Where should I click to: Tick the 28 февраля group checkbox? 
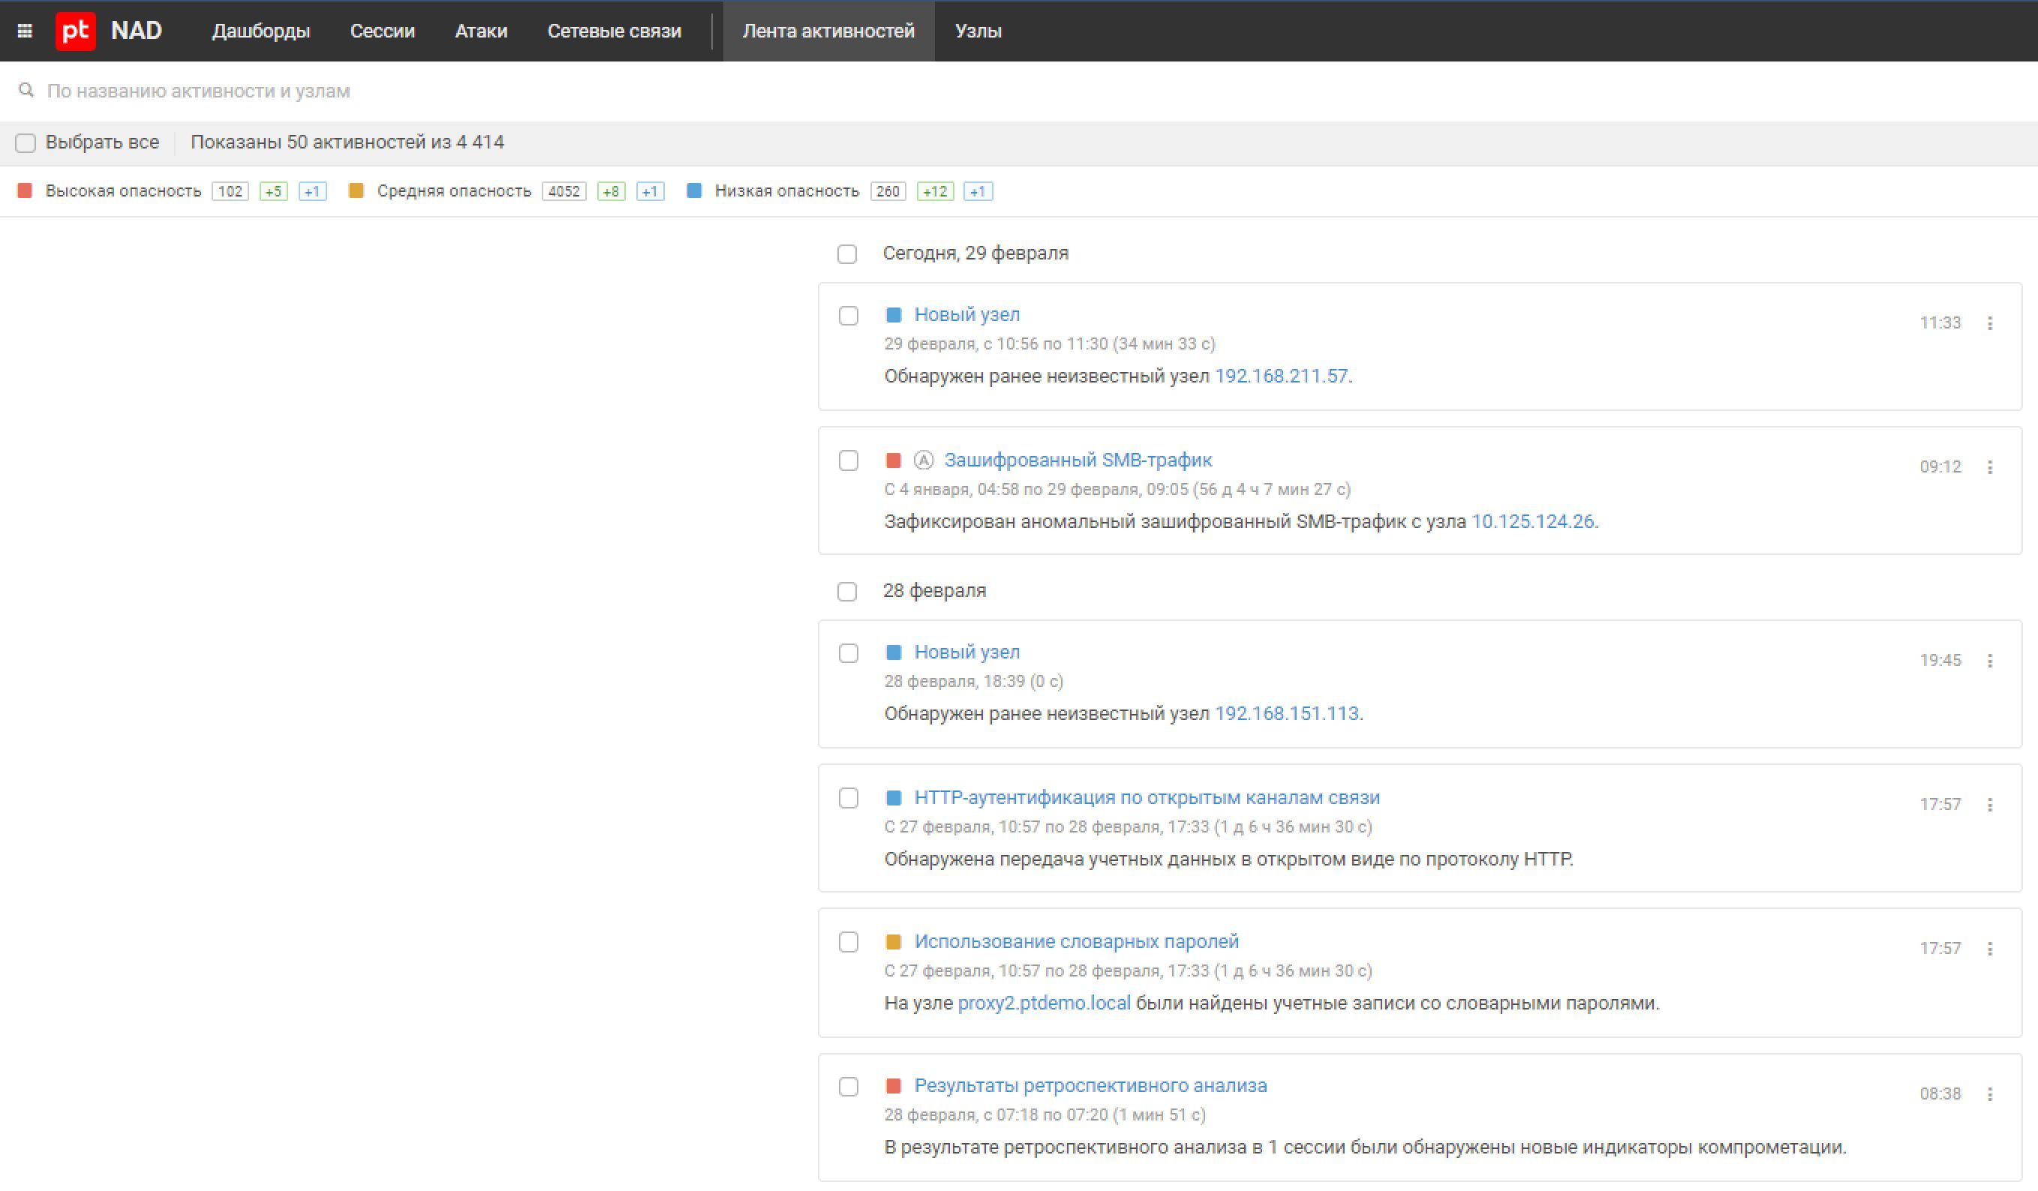(846, 591)
